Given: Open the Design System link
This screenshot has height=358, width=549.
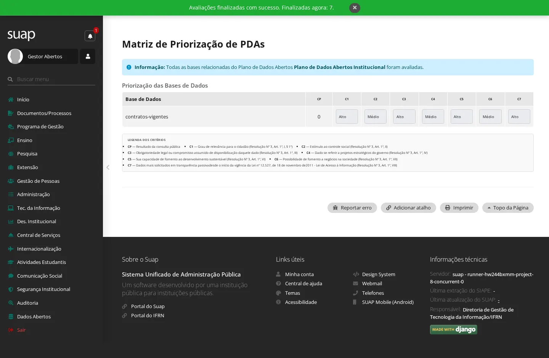Looking at the screenshot, I should click(x=379, y=274).
